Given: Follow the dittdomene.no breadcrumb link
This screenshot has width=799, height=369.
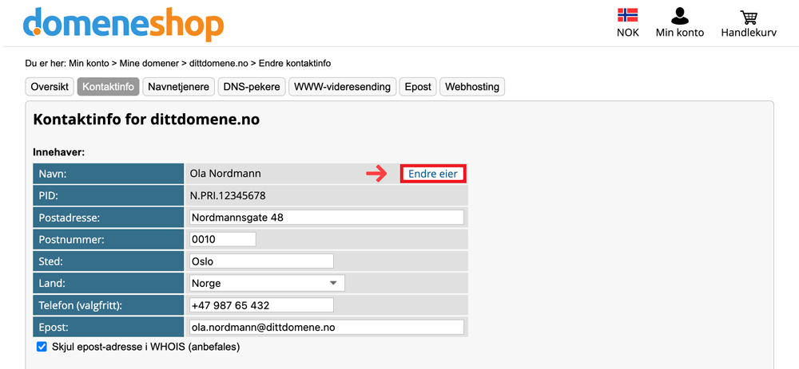Looking at the screenshot, I should (219, 64).
